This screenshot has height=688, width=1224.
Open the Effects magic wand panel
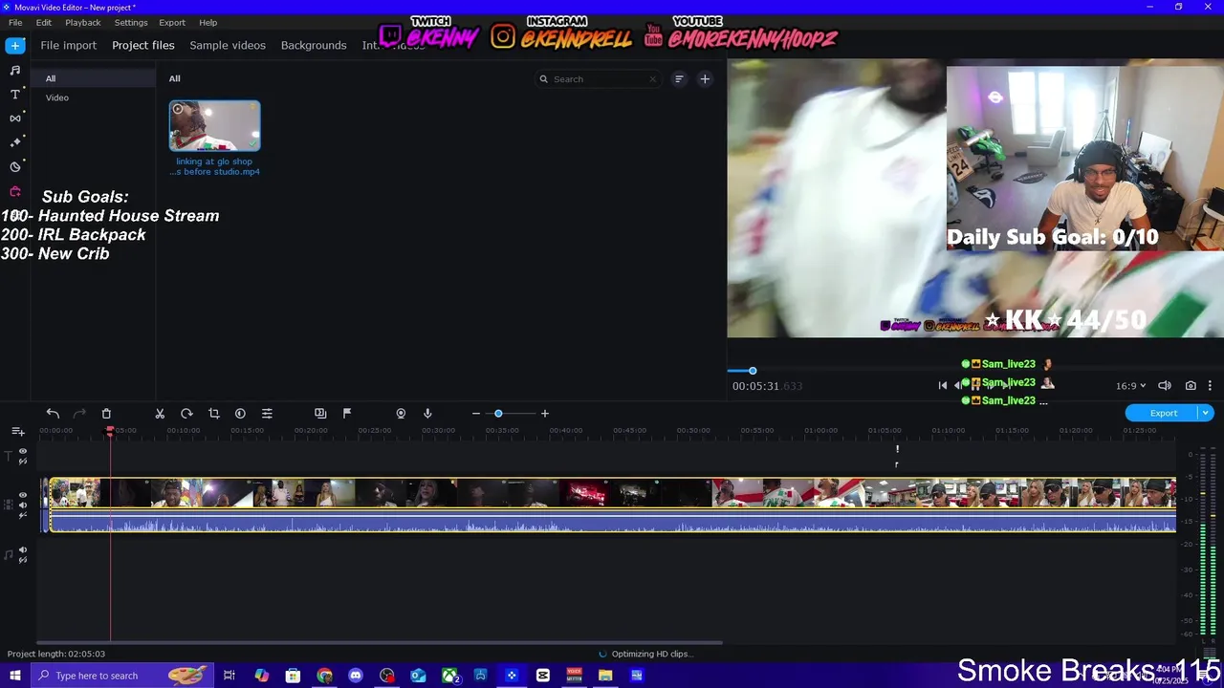[15, 141]
